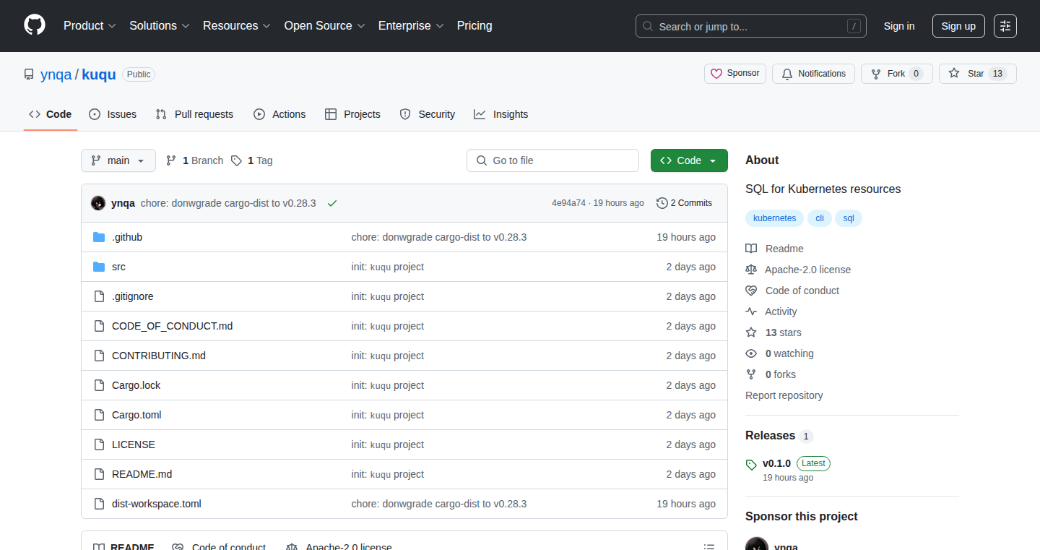1040x550 pixels.
Task: Switch to the Security tab
Action: pyautogui.click(x=428, y=114)
